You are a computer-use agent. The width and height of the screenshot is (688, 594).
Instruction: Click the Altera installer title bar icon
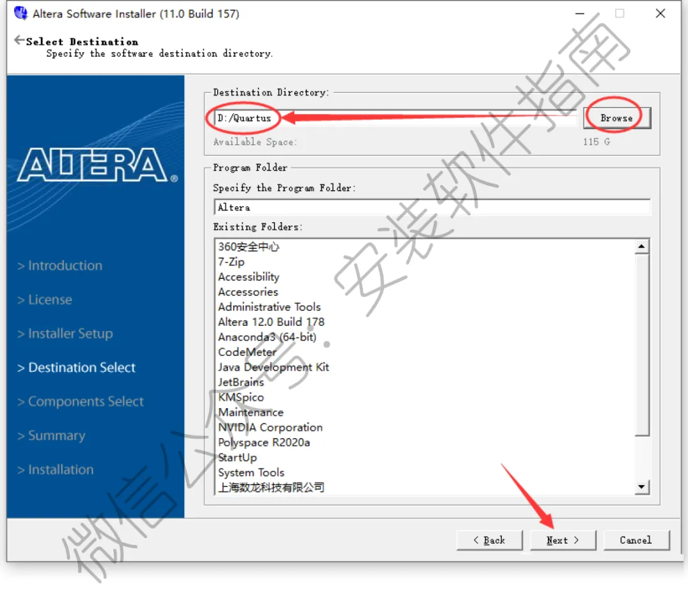click(20, 13)
